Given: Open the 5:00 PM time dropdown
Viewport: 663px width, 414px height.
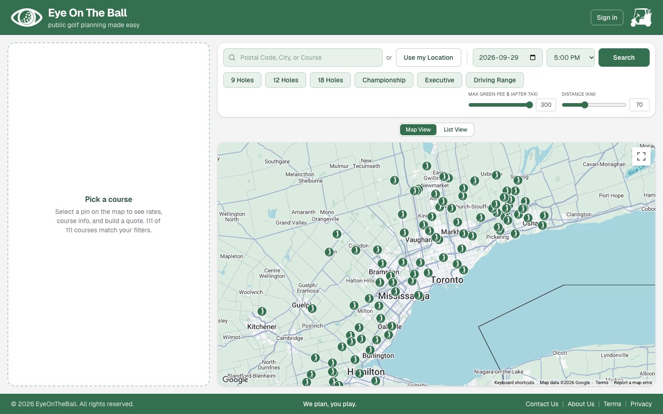Looking at the screenshot, I should click(570, 57).
